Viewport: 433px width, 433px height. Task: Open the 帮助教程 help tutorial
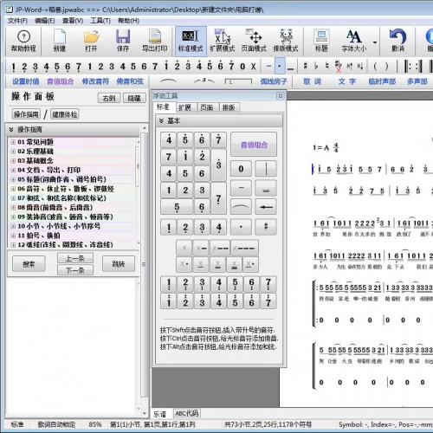tap(23, 42)
